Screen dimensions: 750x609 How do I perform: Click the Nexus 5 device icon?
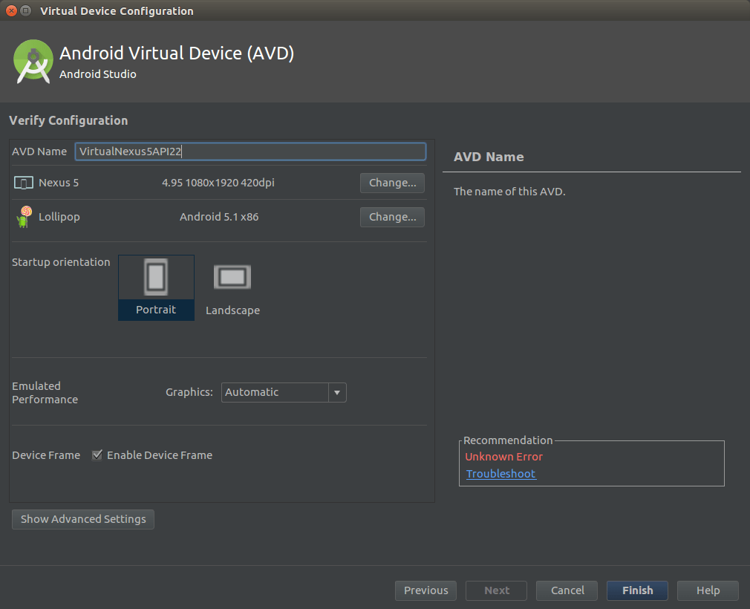pyautogui.click(x=24, y=183)
